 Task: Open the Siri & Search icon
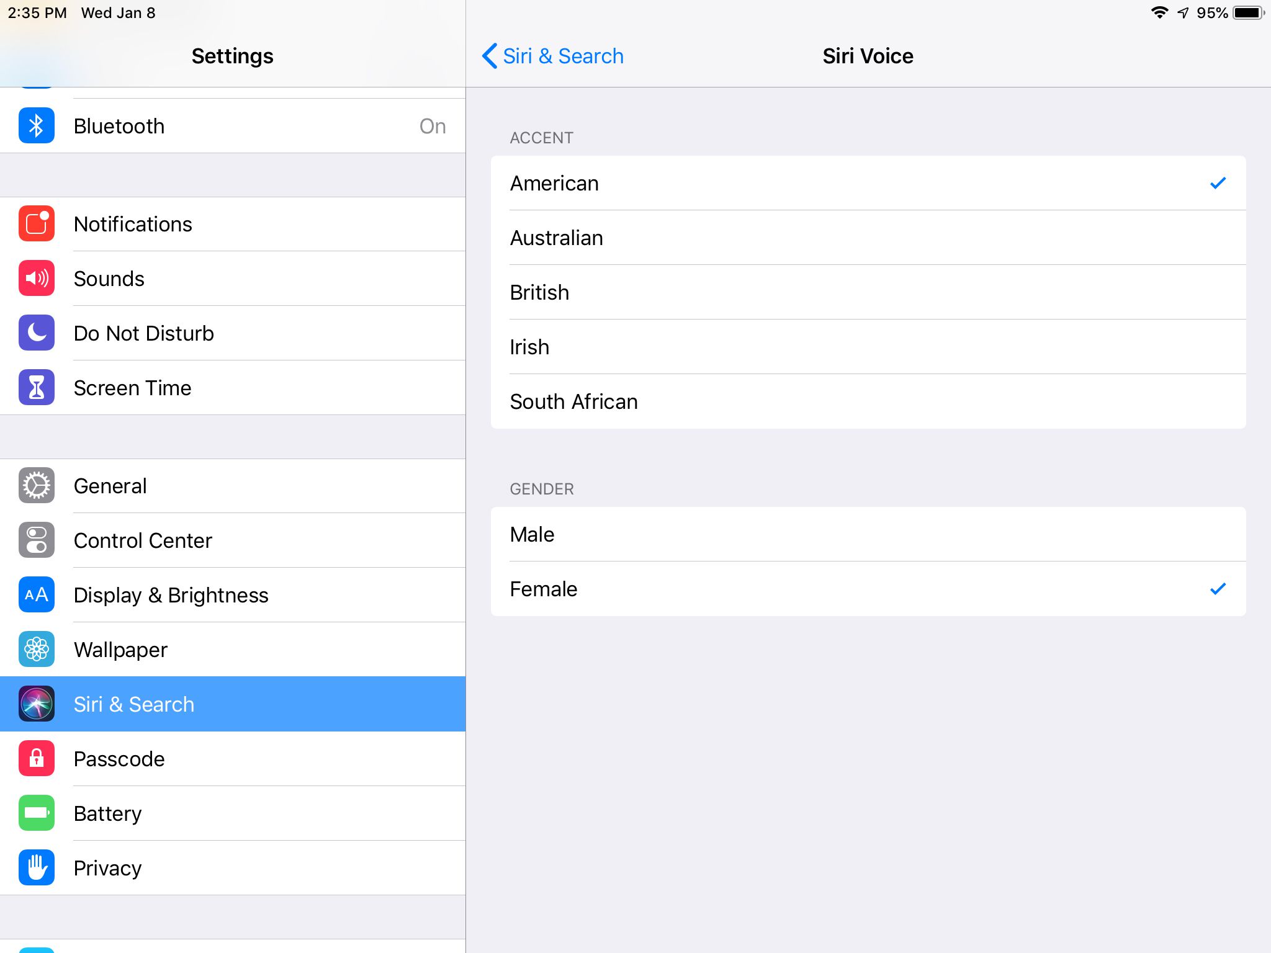click(x=37, y=704)
